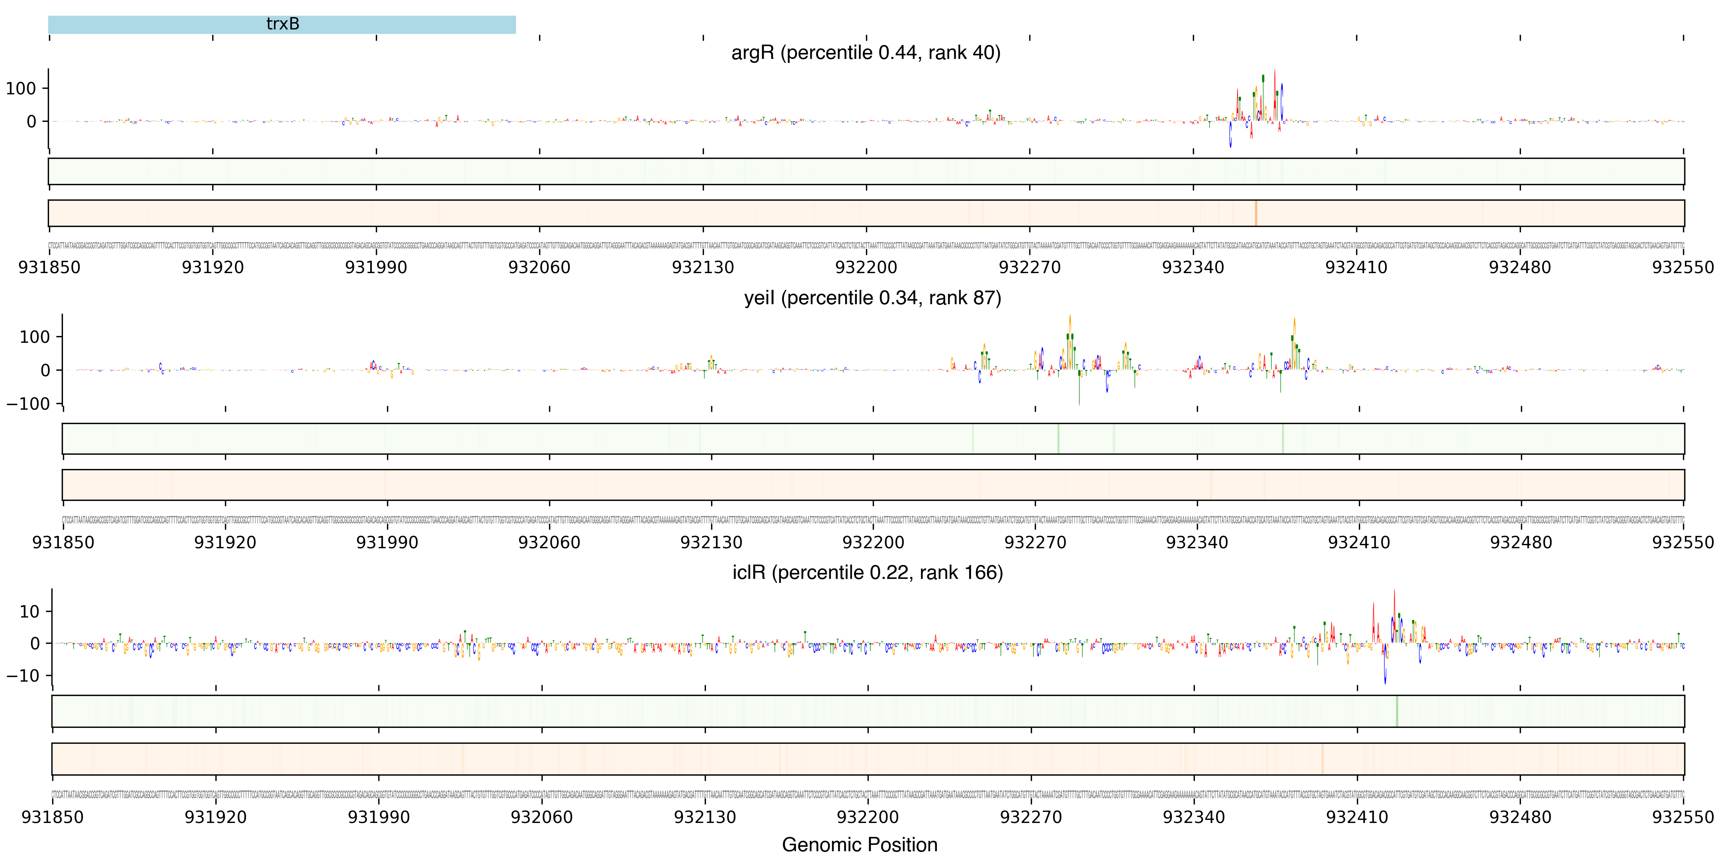
Task: Click the argR percentile and rank title
Action: [x=865, y=53]
